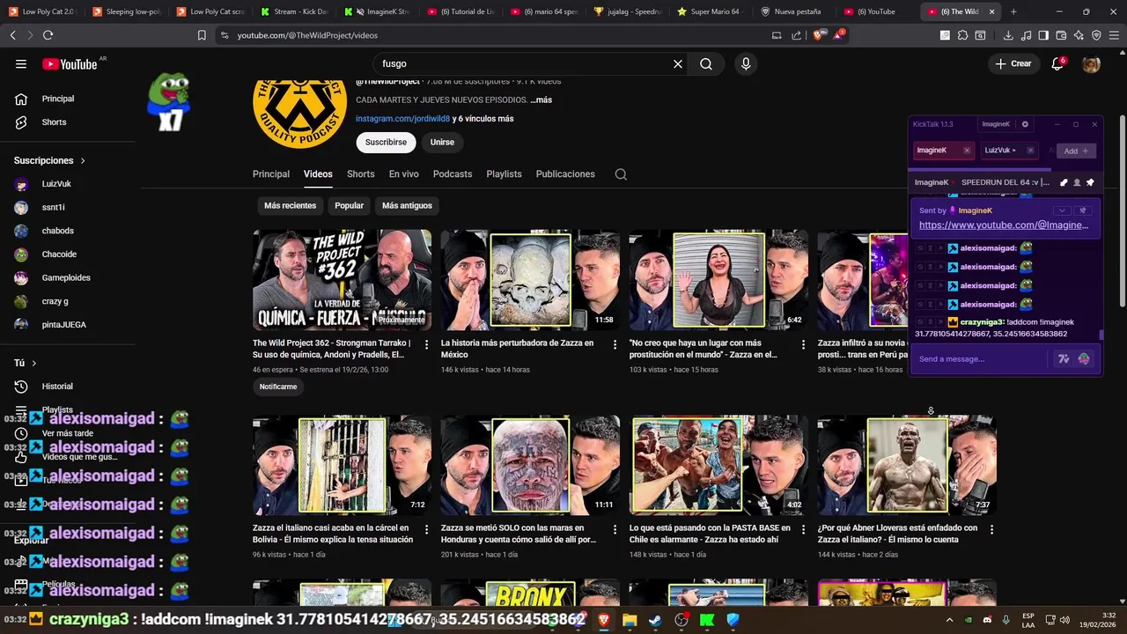
Task: Click the Unirse membership button
Action: [x=442, y=142]
